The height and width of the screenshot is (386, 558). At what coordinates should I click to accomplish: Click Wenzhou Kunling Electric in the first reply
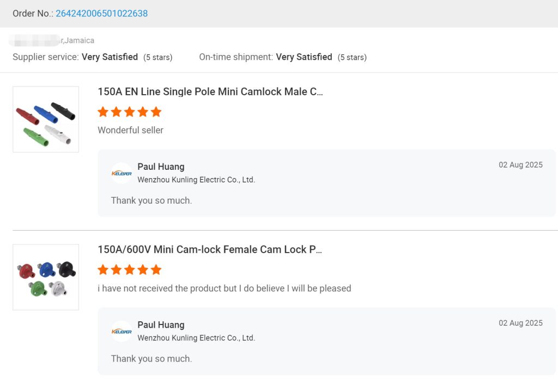196,180
